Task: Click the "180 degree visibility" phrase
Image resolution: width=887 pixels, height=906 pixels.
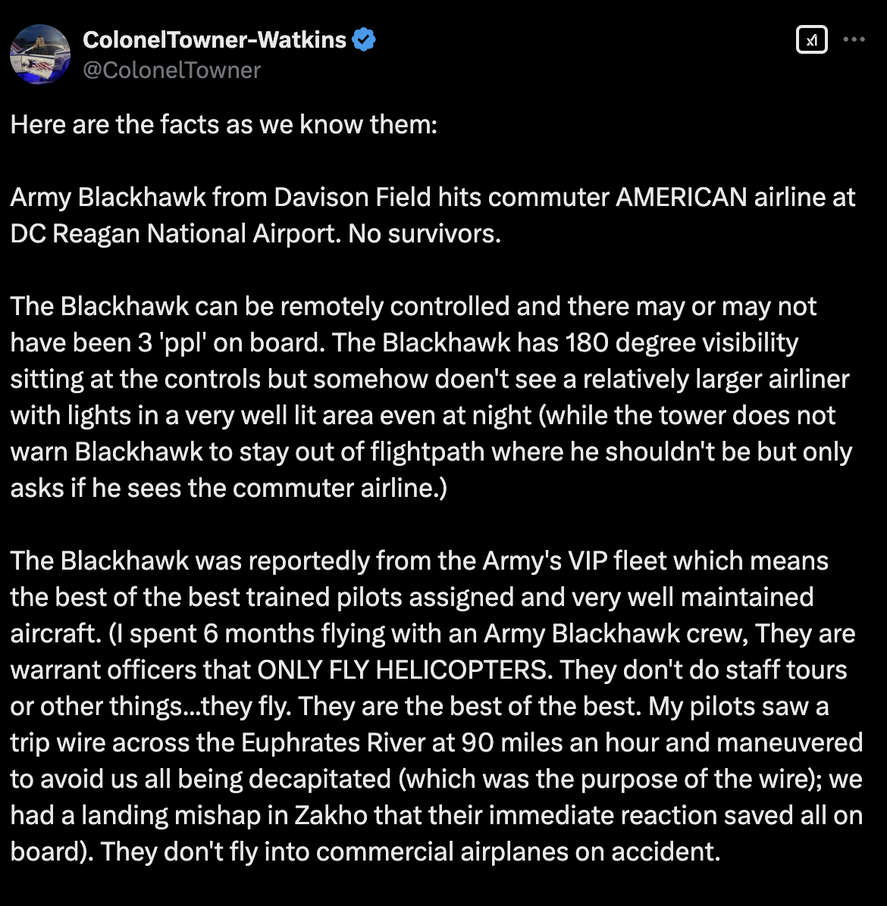Action: pos(682,342)
